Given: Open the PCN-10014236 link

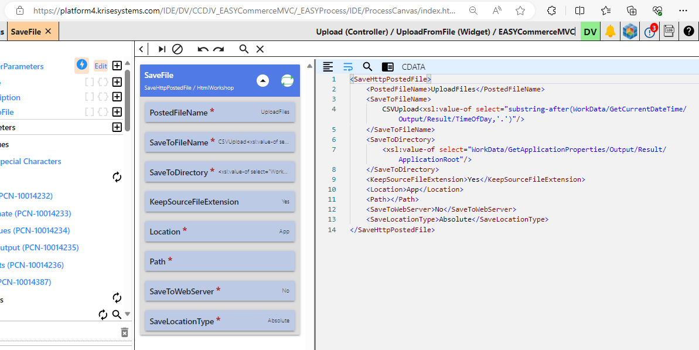Looking at the screenshot, I should click(x=32, y=266).
